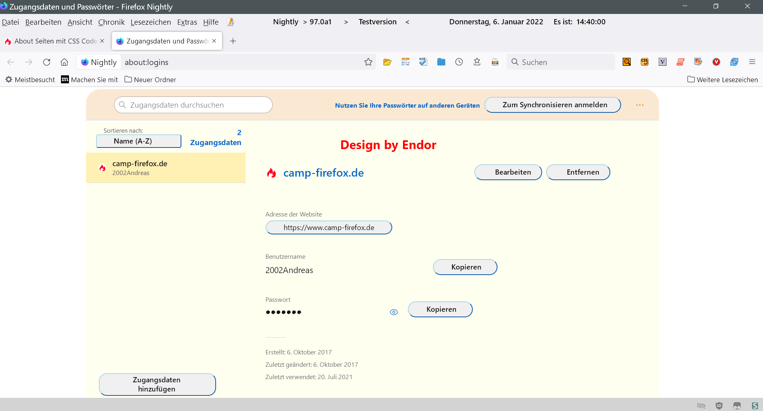
Task: Click the ZIP file toolbar icon
Action: coord(495,62)
